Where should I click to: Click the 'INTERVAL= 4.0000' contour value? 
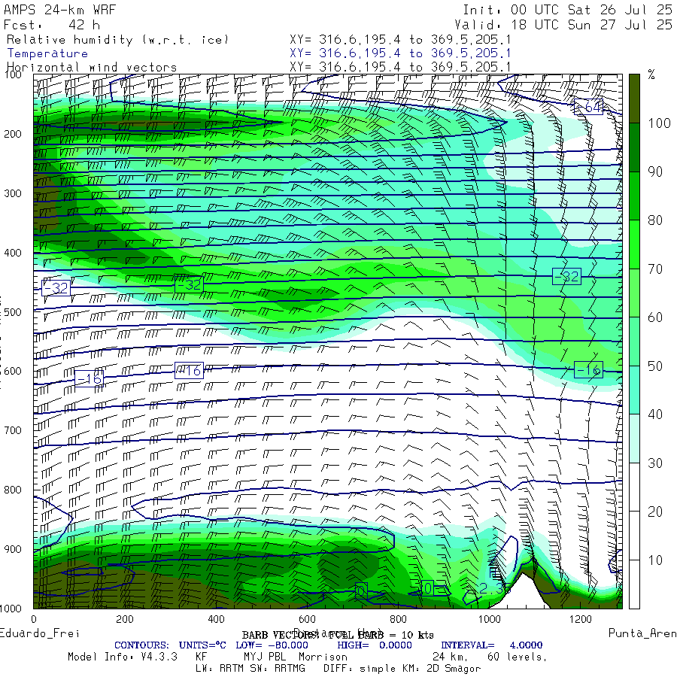pyautogui.click(x=492, y=645)
